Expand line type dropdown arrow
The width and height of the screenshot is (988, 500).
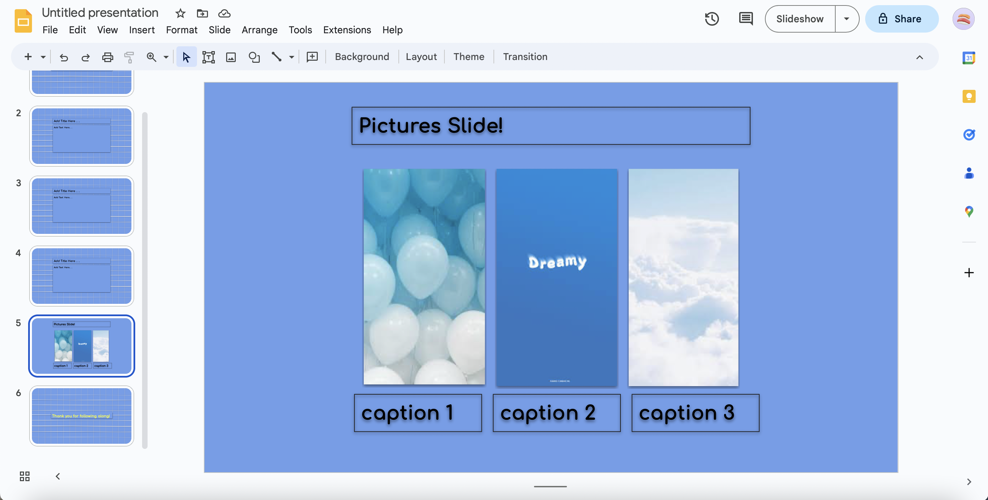[x=291, y=57]
